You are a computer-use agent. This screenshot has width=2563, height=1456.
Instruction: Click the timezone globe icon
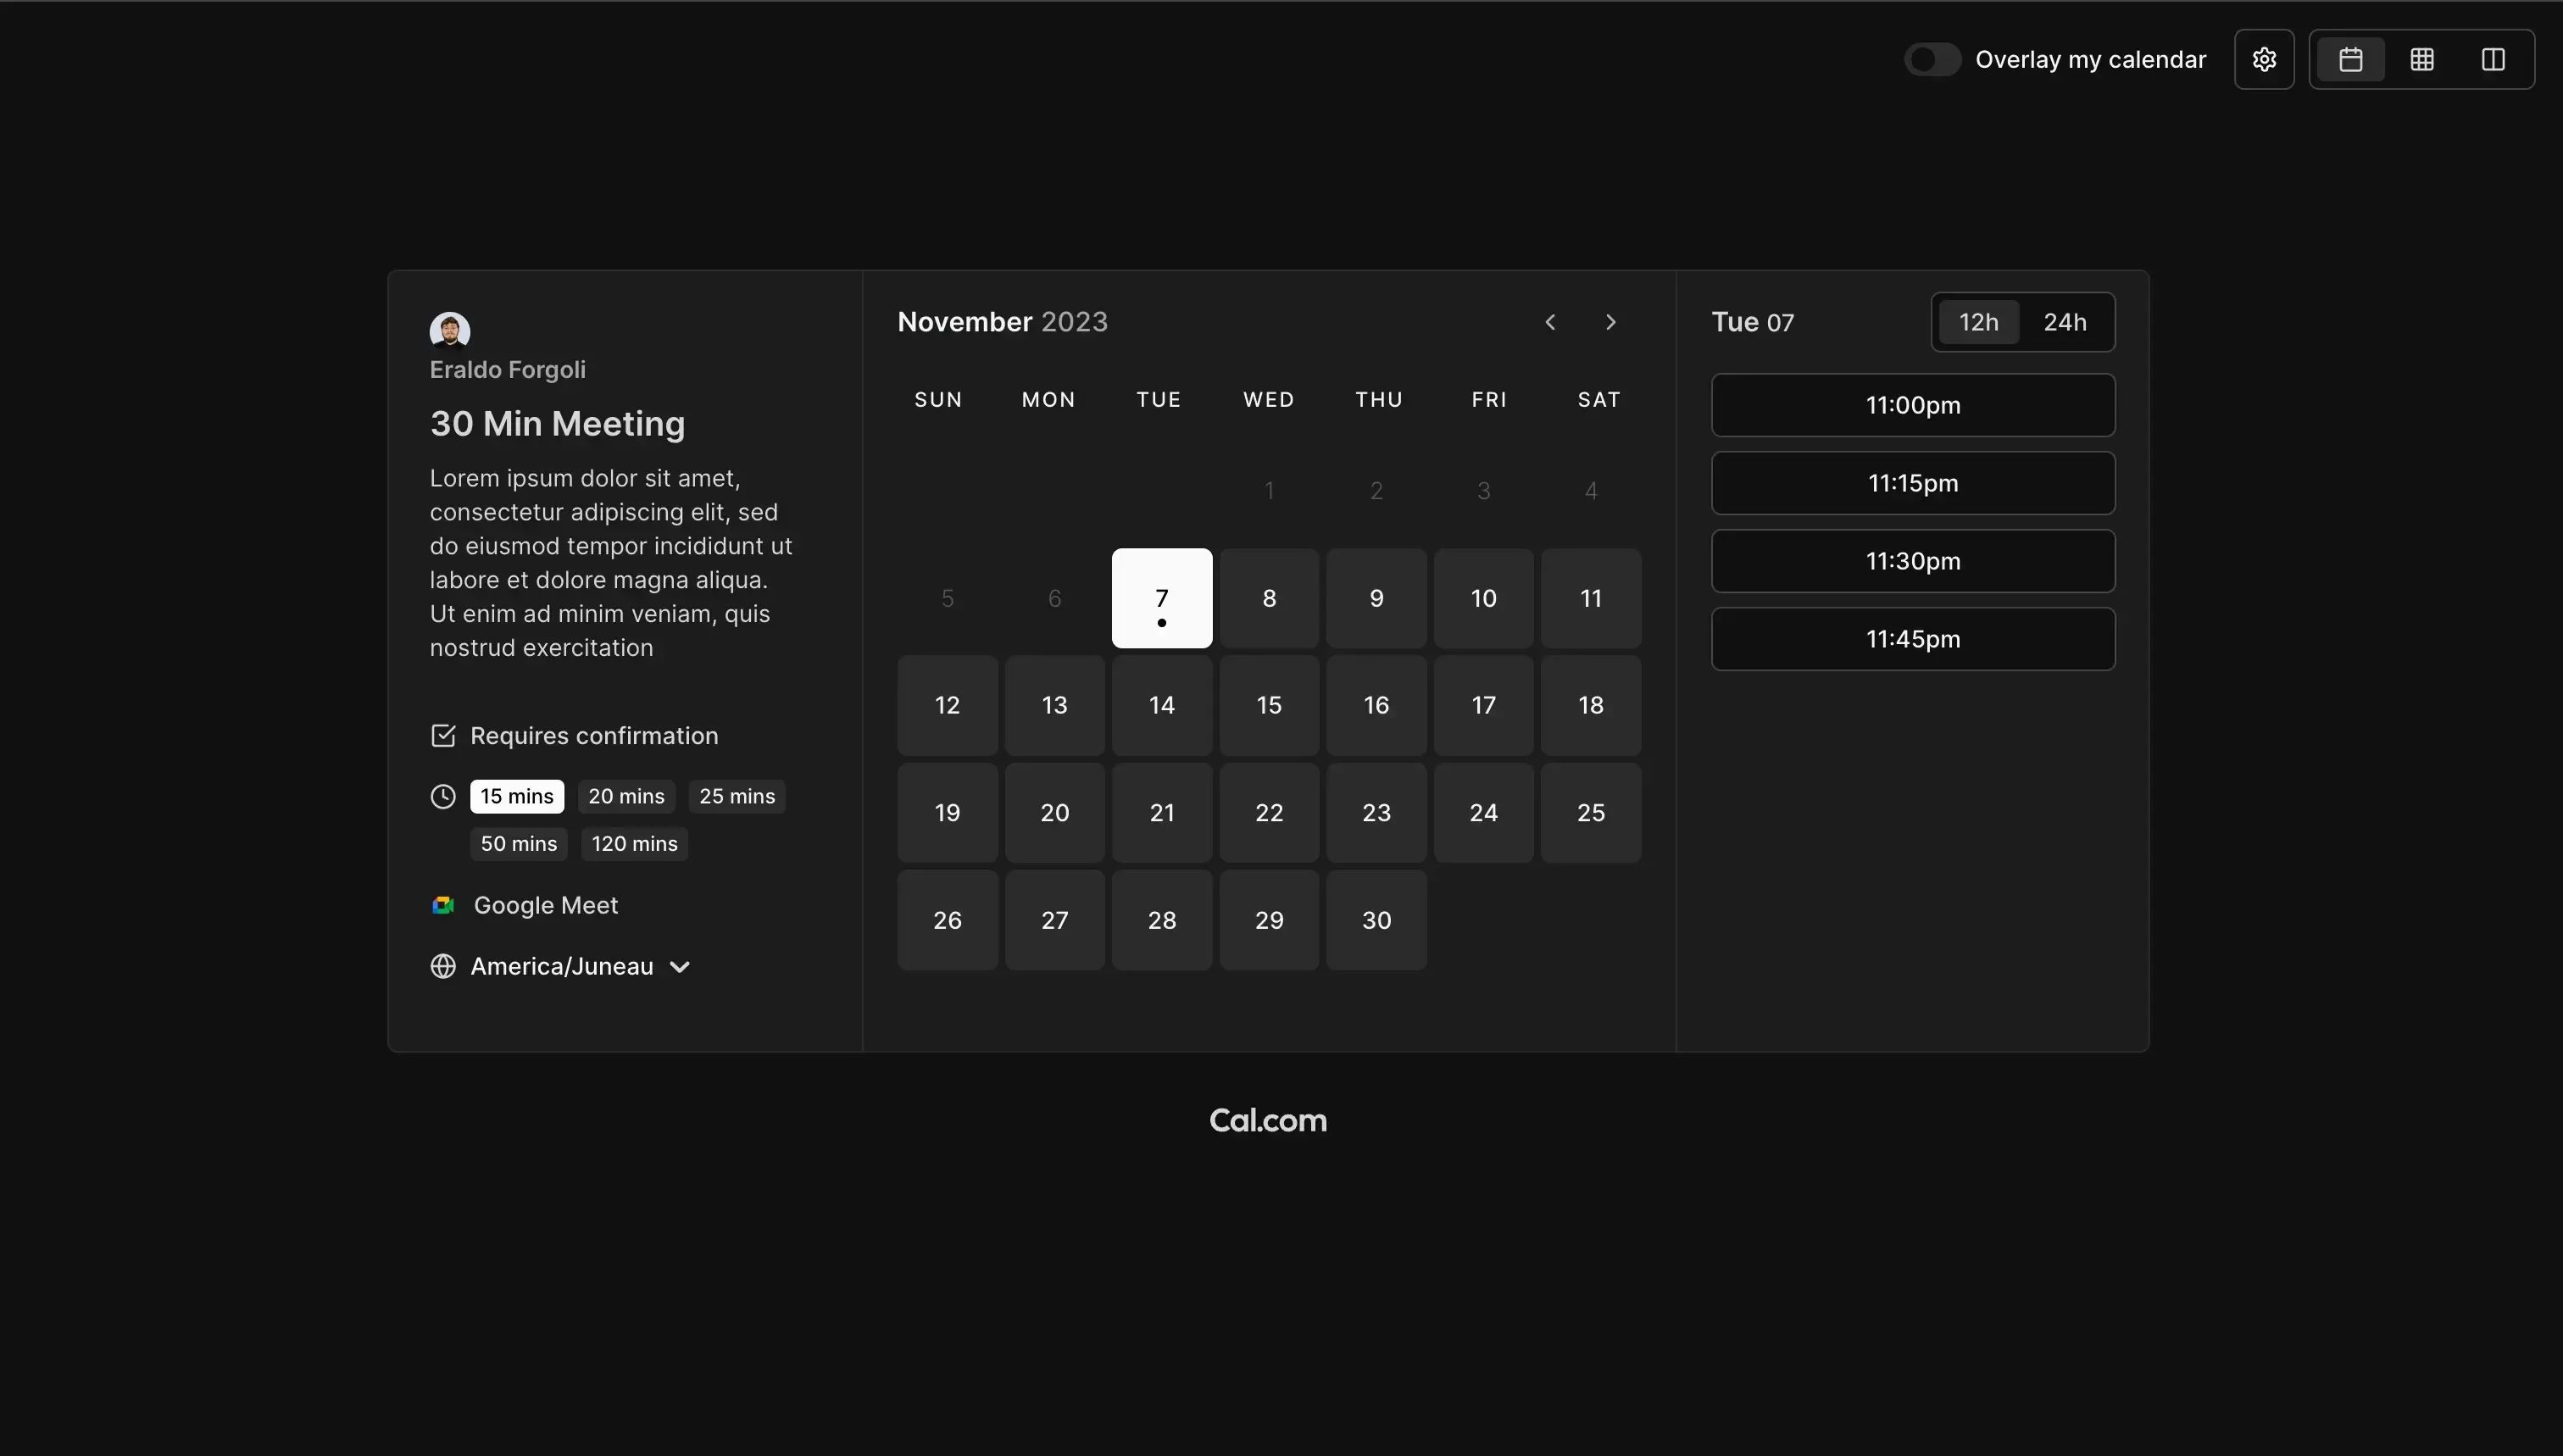[x=443, y=966]
